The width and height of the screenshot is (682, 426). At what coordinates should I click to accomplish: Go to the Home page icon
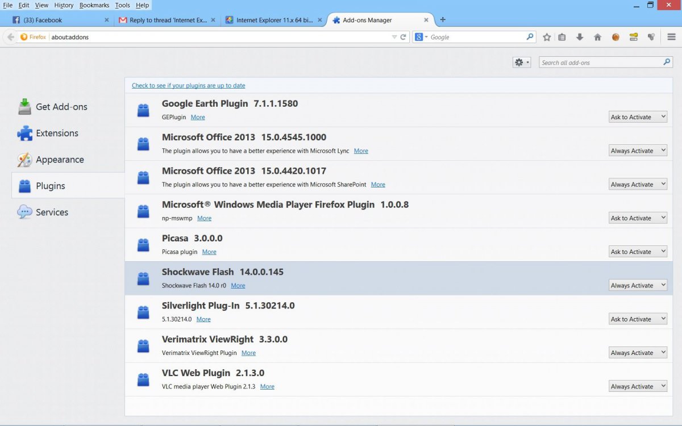coord(597,37)
